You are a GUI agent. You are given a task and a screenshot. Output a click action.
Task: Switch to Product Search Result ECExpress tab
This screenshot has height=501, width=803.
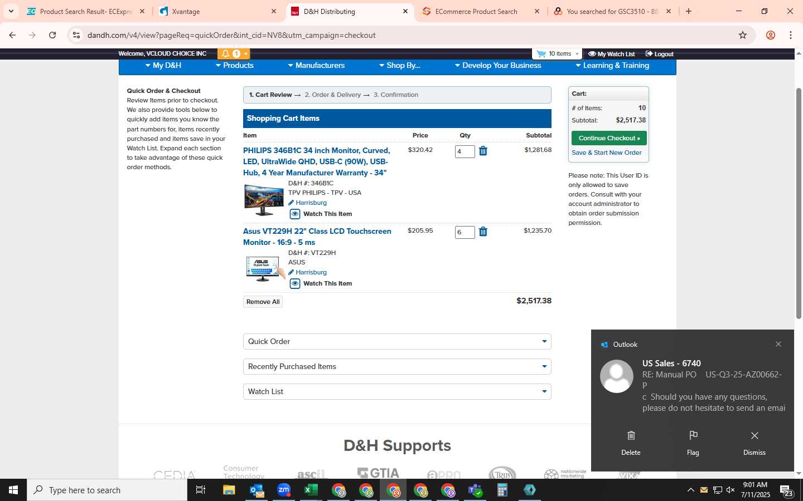click(86, 11)
